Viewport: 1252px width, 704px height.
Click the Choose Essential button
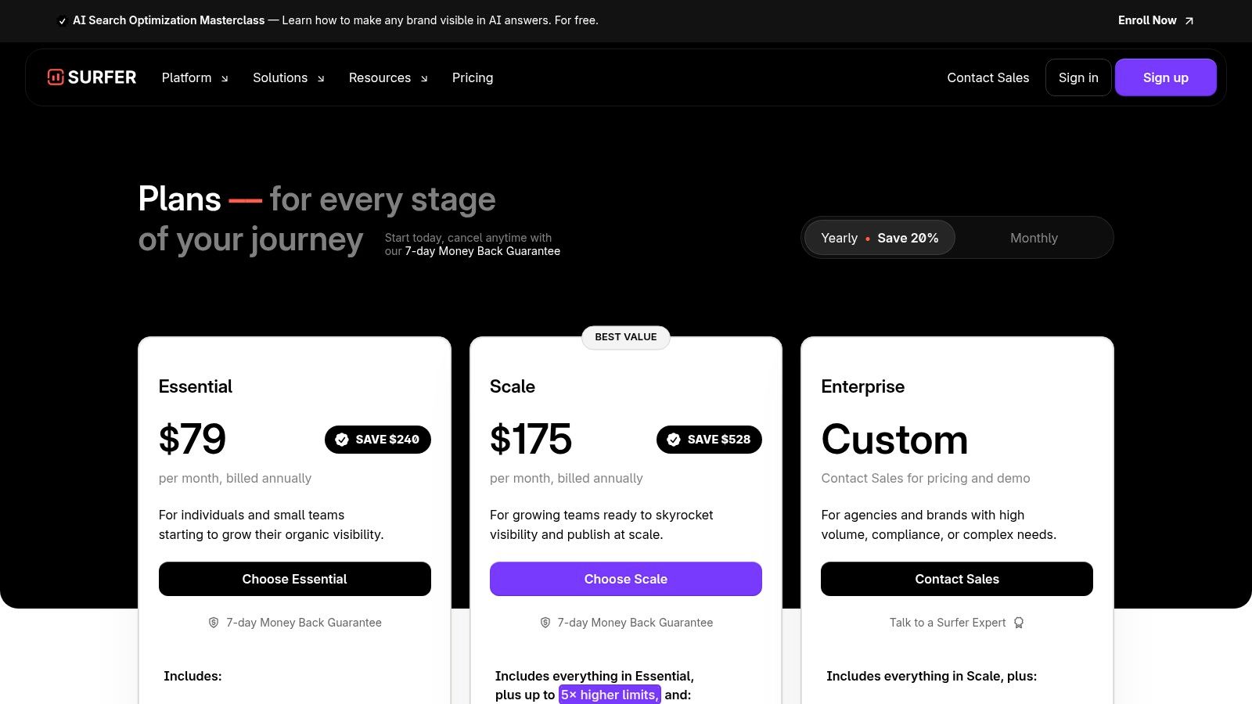(294, 579)
